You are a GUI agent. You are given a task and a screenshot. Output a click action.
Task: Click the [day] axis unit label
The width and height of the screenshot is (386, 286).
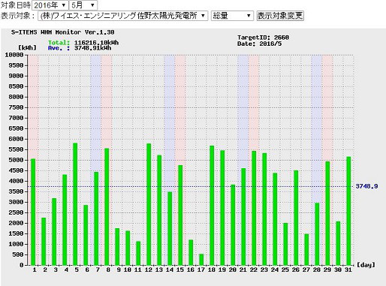[x=366, y=265]
